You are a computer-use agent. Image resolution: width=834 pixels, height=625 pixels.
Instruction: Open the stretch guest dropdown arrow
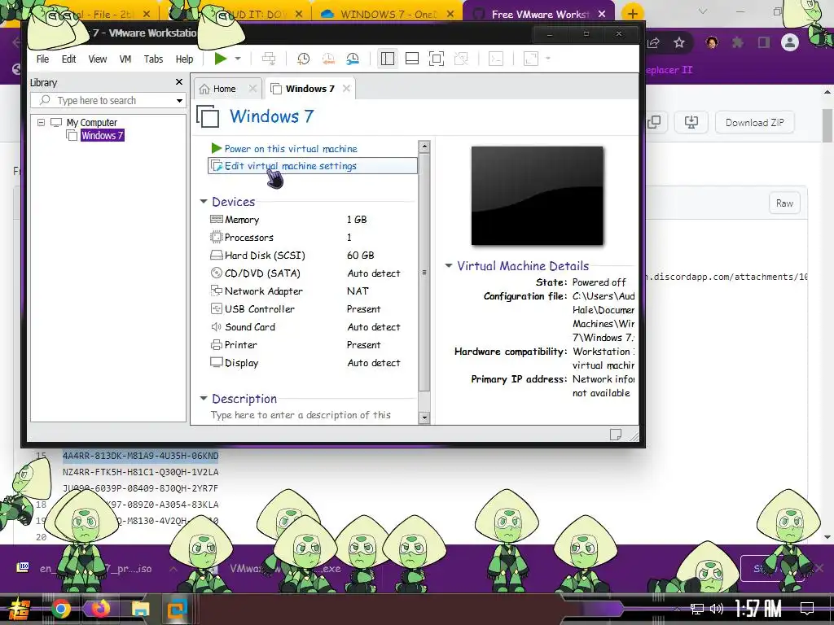(x=548, y=59)
